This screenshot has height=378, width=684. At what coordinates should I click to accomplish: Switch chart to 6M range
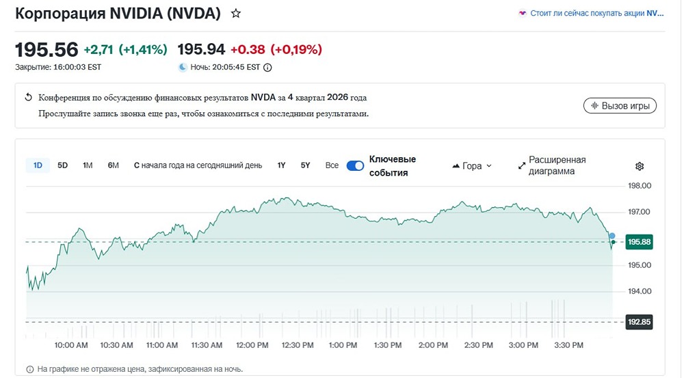[113, 165]
